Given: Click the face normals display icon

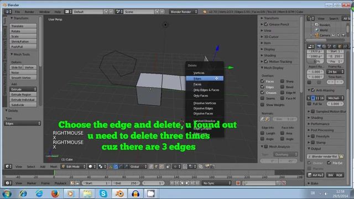Looking at the screenshot, I should click(267, 119).
